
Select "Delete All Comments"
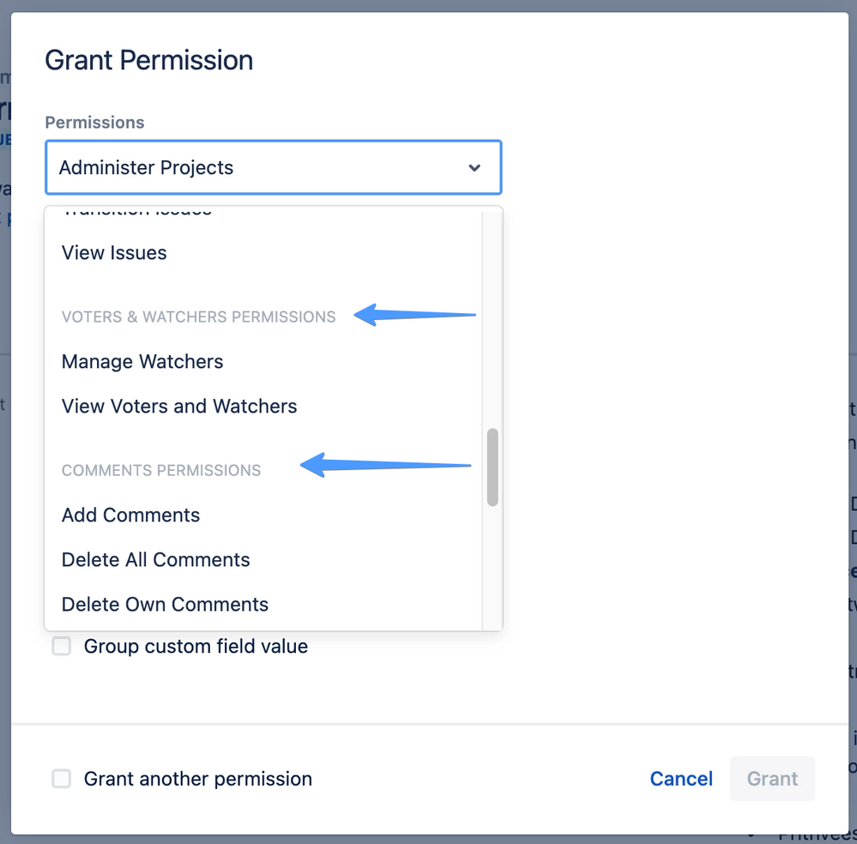(x=155, y=560)
